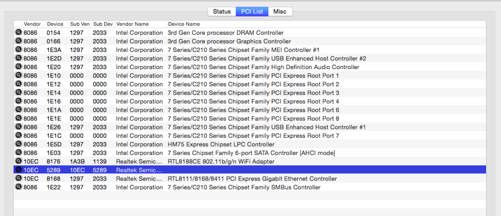
Task: Sort list by Vendor Name header
Action: 132,24
